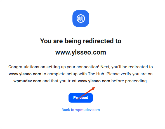Click the phrase "and that you trust"

point(60,81)
